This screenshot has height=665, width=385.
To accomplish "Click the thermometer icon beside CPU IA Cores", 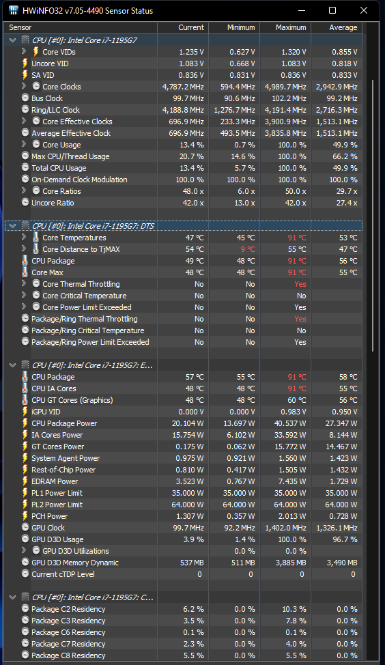I will click(25, 388).
